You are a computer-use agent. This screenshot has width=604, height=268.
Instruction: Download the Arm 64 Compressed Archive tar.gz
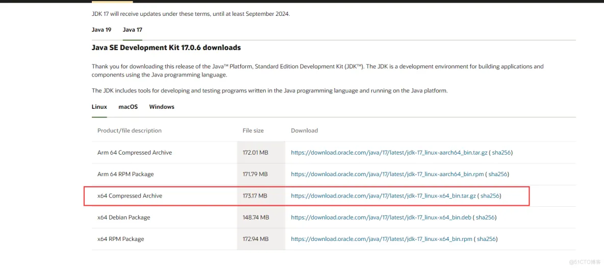click(x=389, y=153)
